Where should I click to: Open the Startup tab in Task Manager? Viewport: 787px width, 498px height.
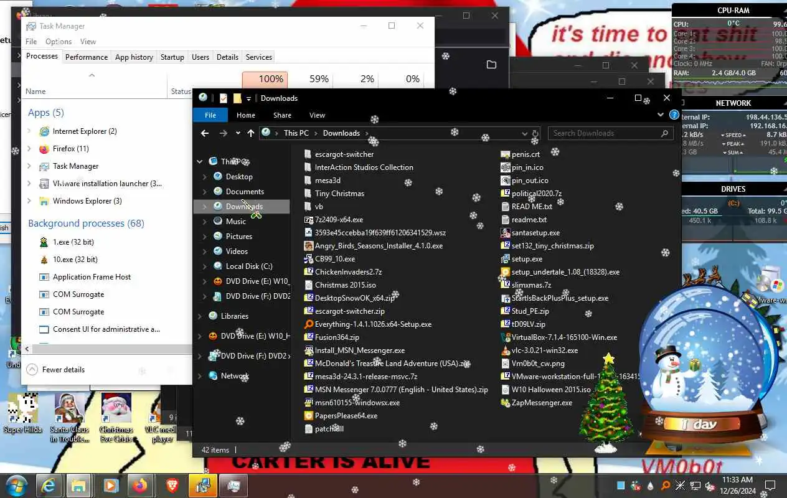point(172,57)
